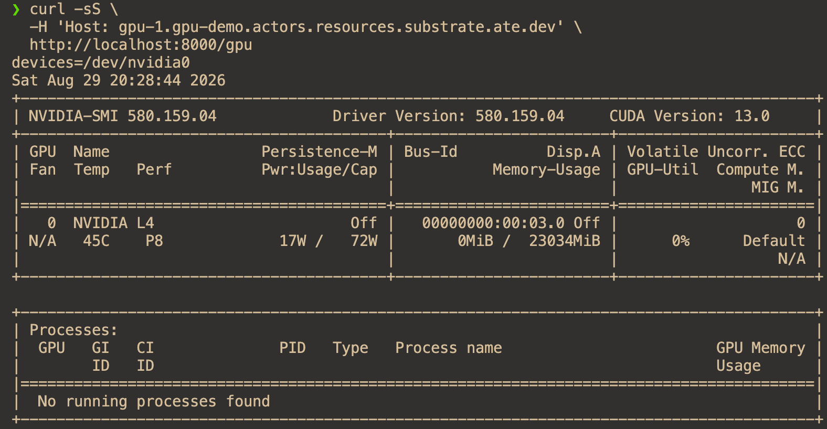This screenshot has height=429, width=827.
Task: Click the bus ID '00000000:00:03.0'
Action: pos(493,223)
